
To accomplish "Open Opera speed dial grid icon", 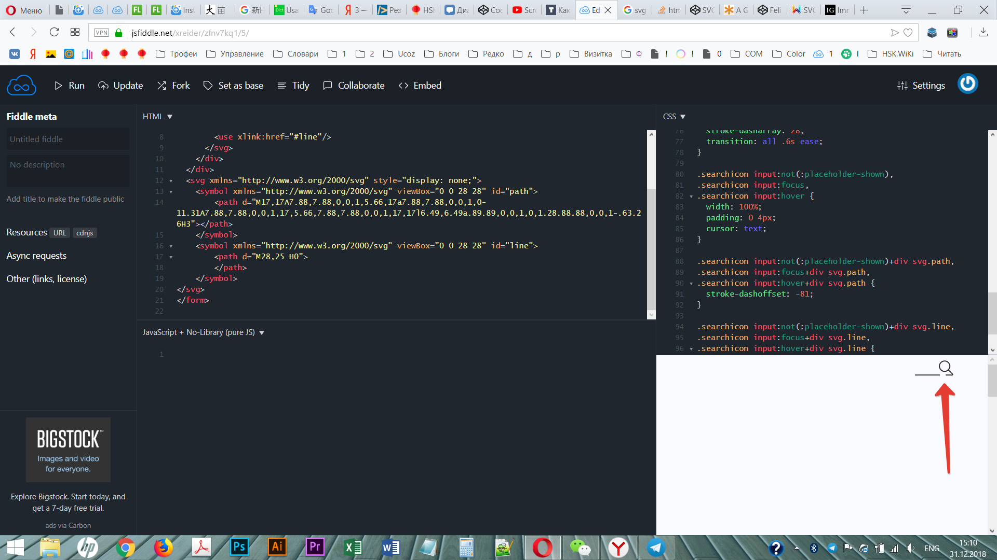I will pyautogui.click(x=75, y=32).
